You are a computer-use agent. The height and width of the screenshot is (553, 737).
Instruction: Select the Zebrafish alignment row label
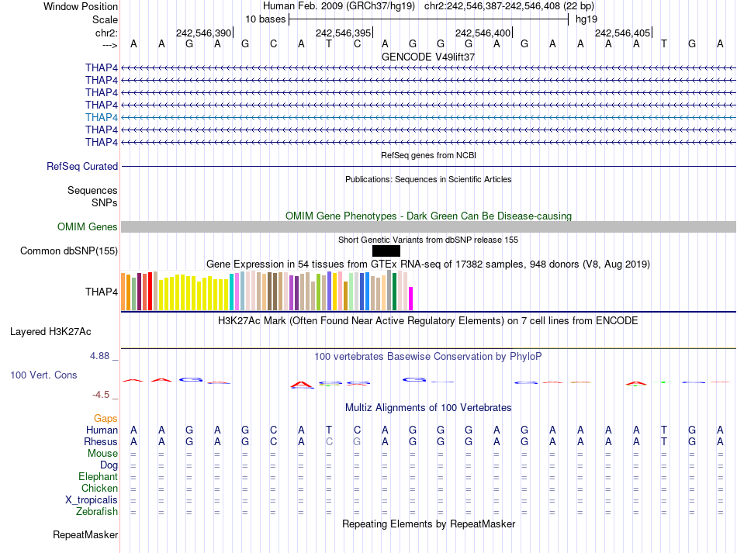click(97, 511)
